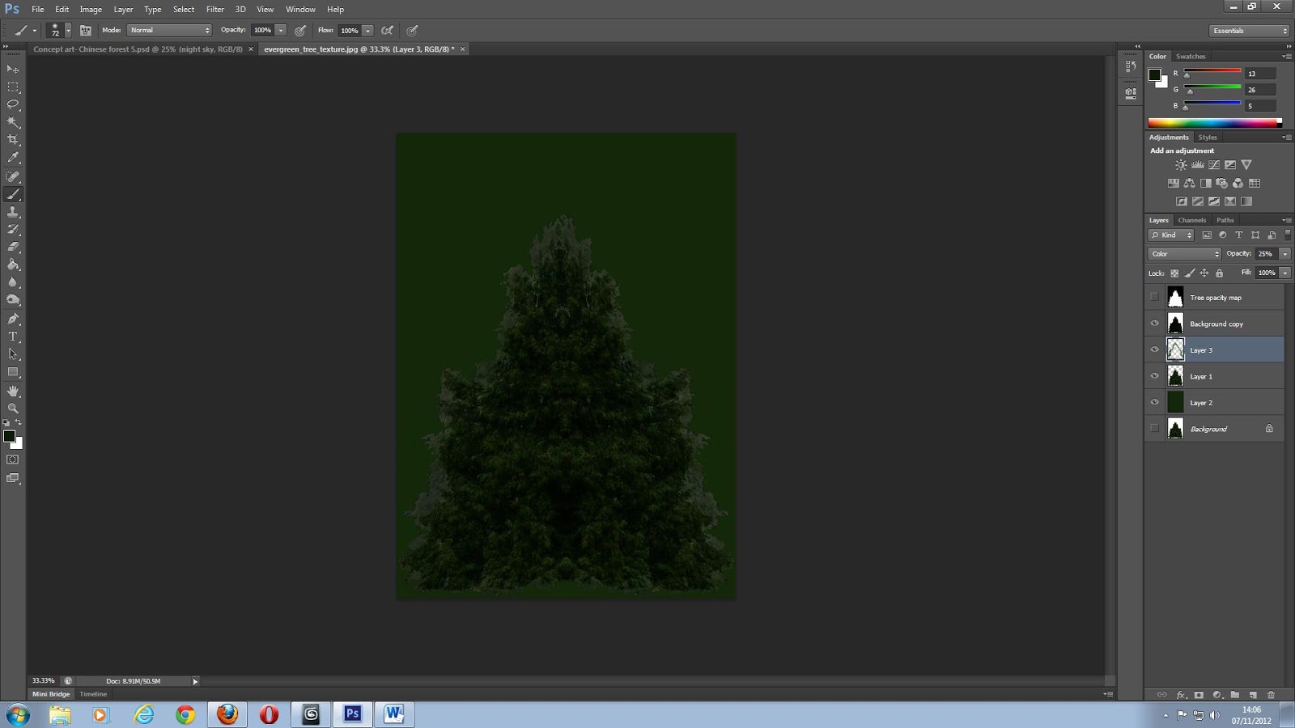Hide the Layer 3 layer

[x=1155, y=349]
